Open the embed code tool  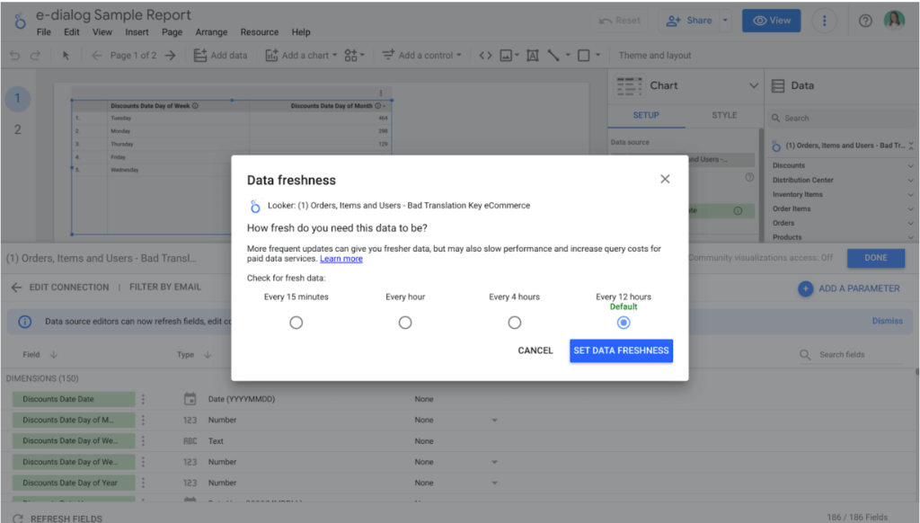(x=485, y=55)
